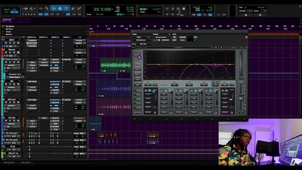Select the Selector tool in toolbar
This screenshot has height=170, width=302.
click(x=60, y=8)
